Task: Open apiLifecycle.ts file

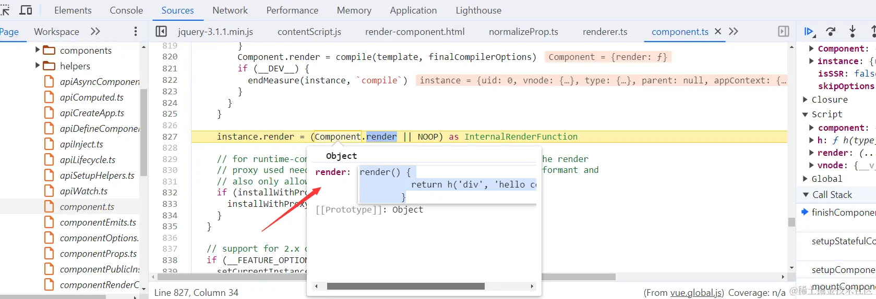Action: (88, 160)
